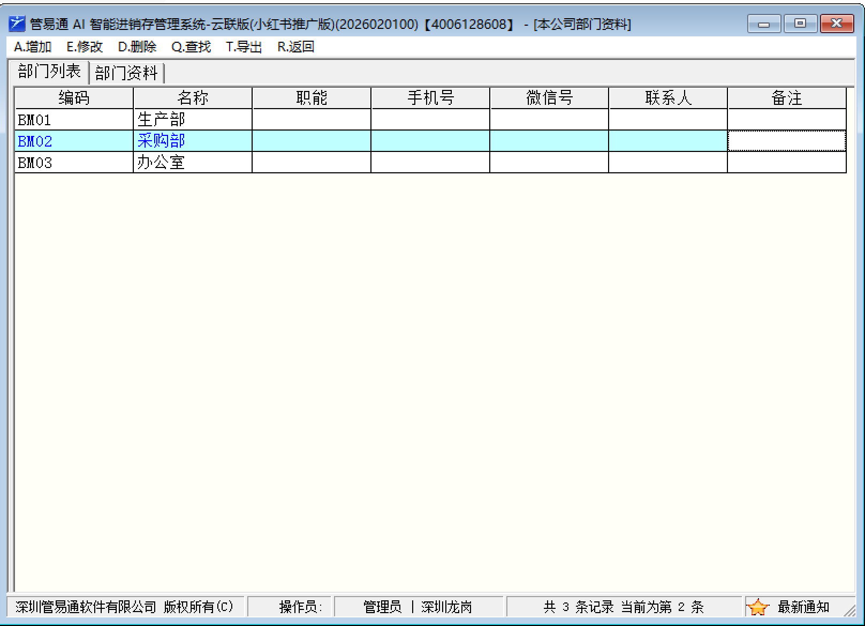Click the app logo icon in title bar
The image size is (865, 626).
coord(17,24)
